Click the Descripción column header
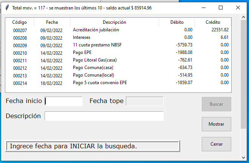 click(114, 22)
